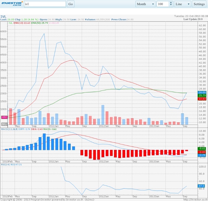Select the MACD(12,26,9) indicator label
208x201 pixels.
[9, 129]
